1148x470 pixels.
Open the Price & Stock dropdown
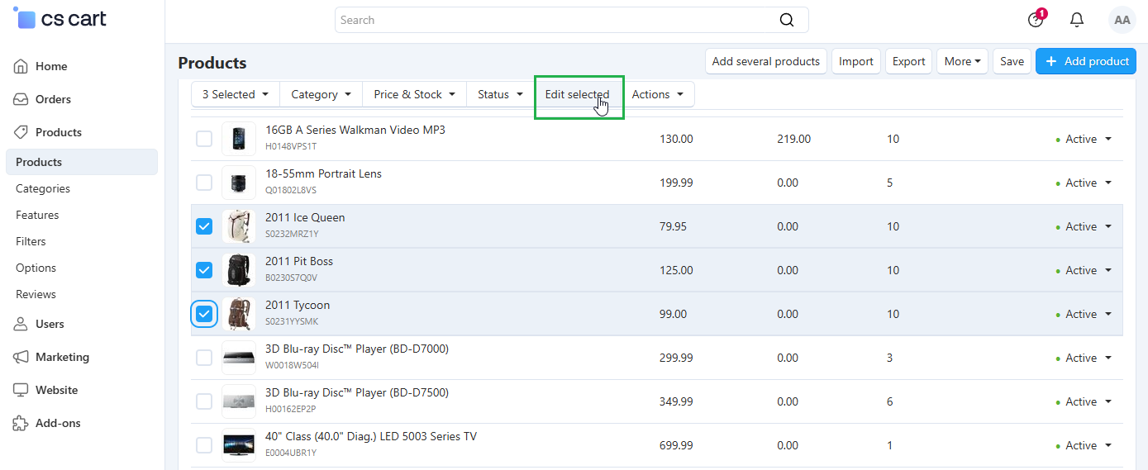coord(415,94)
